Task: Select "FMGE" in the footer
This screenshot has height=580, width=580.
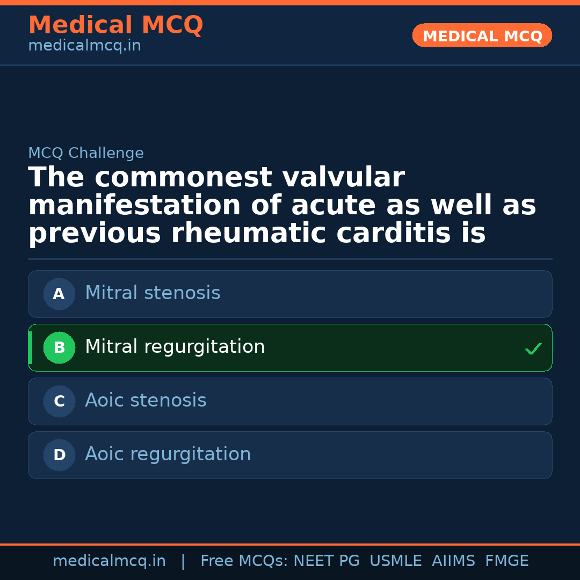Action: (506, 561)
